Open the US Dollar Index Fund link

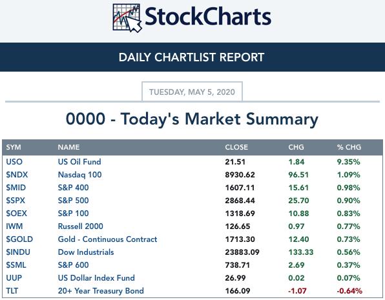tap(96, 278)
